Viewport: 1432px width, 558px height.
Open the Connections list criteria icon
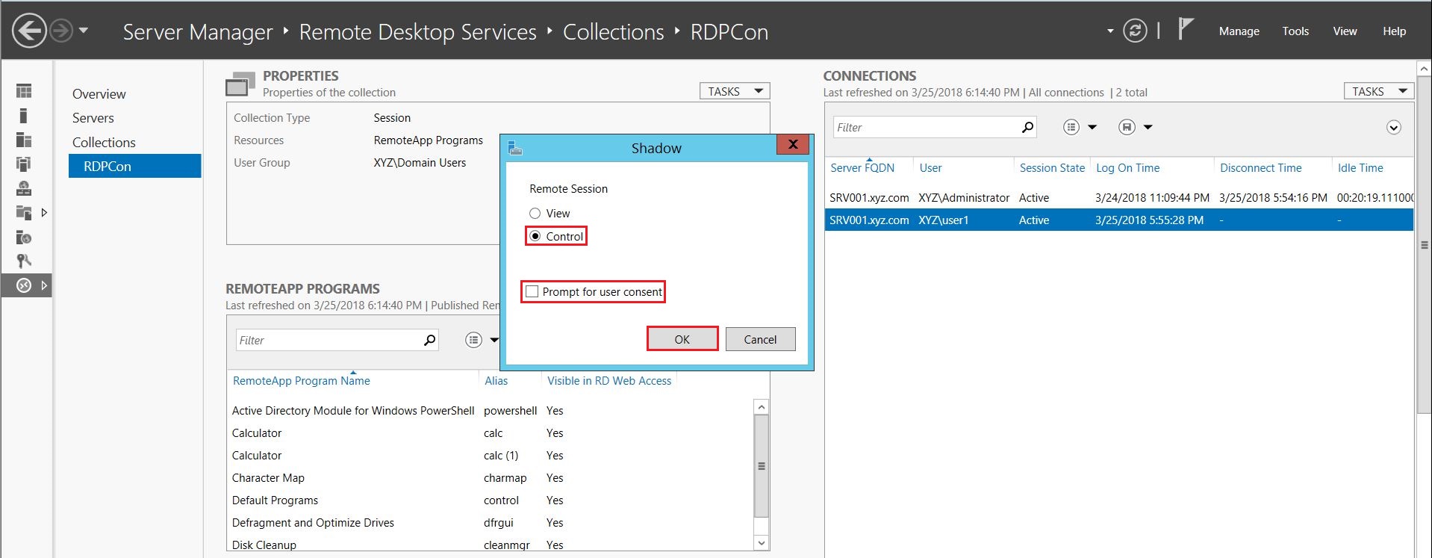click(1071, 127)
